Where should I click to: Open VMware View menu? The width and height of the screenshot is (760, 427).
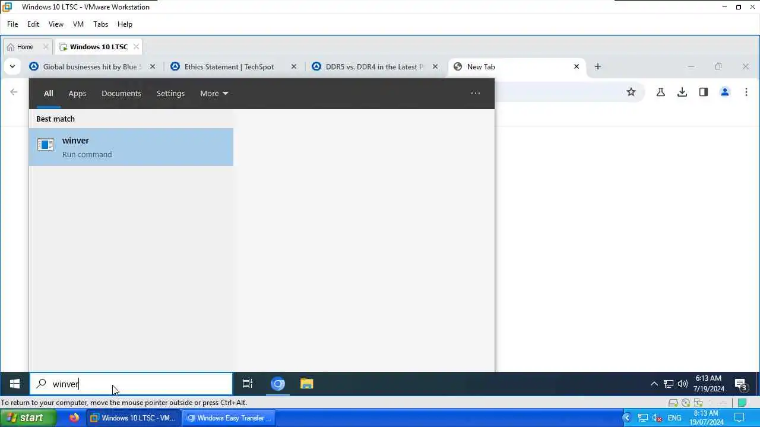coord(56,24)
